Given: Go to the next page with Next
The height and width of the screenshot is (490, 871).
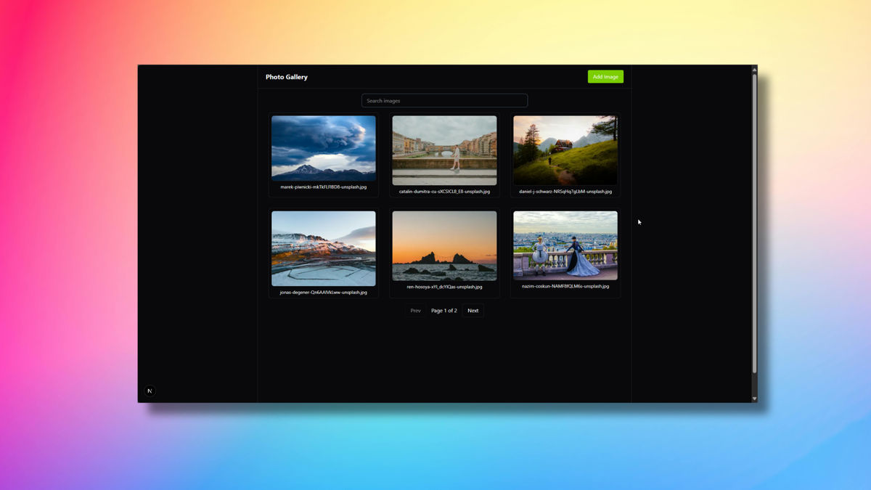Looking at the screenshot, I should [x=473, y=310].
